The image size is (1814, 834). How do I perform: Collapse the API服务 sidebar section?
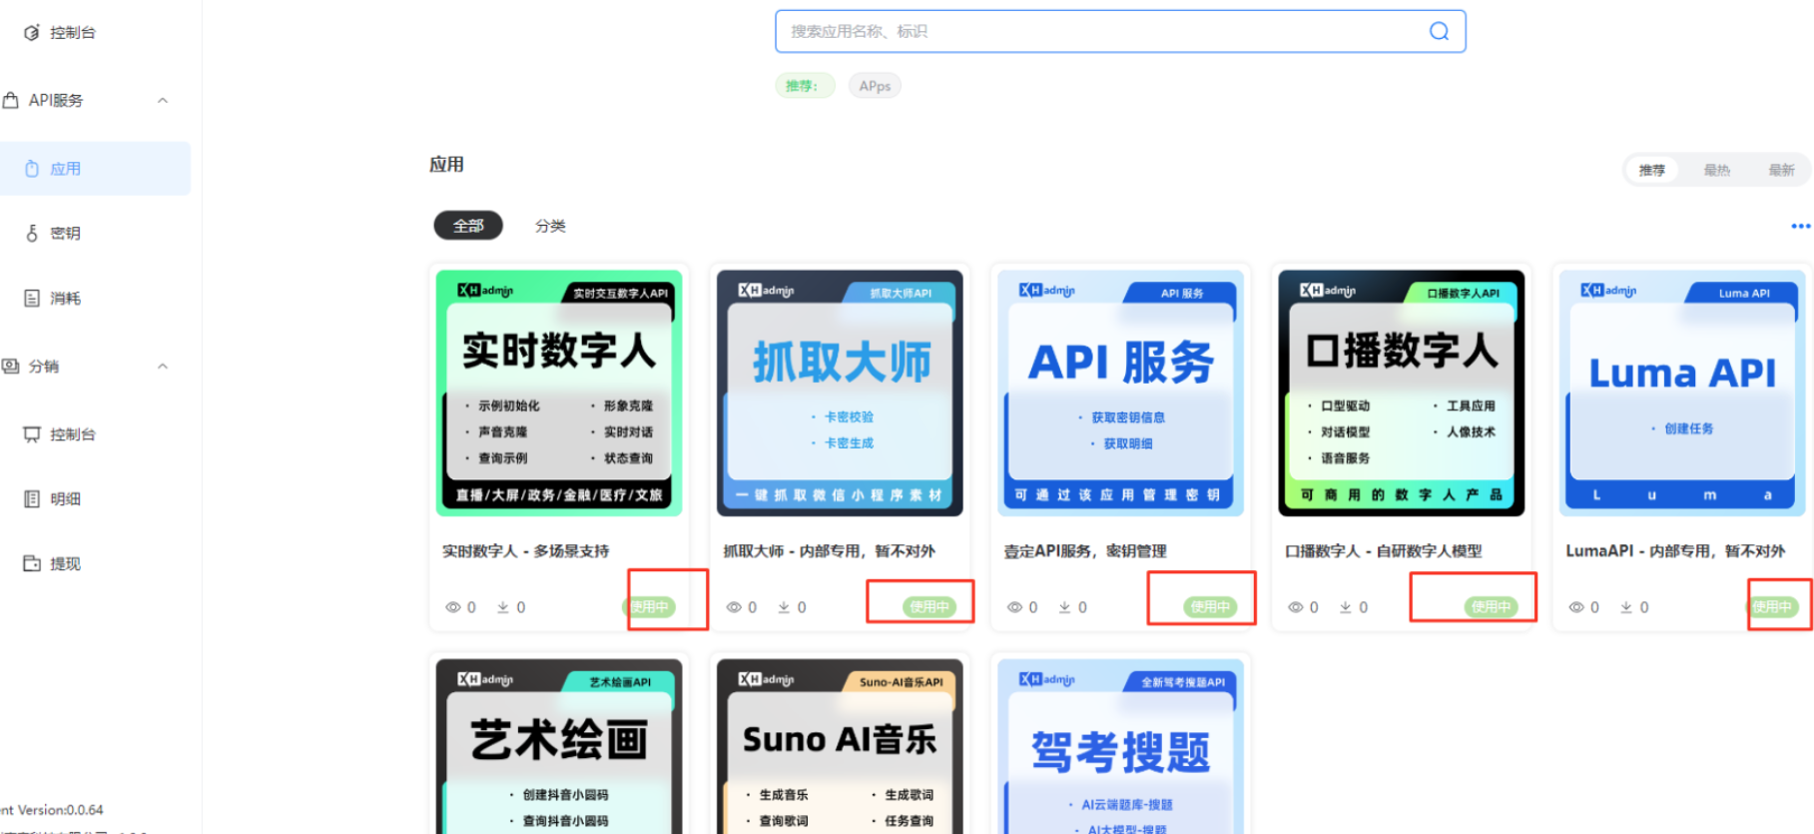coord(163,100)
